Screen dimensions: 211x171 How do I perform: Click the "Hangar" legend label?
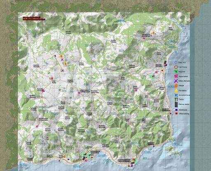pyautogui.click(x=181, y=85)
